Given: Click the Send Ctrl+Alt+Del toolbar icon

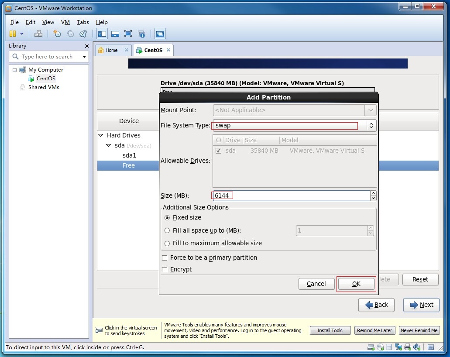Looking at the screenshot, I should coord(38,34).
